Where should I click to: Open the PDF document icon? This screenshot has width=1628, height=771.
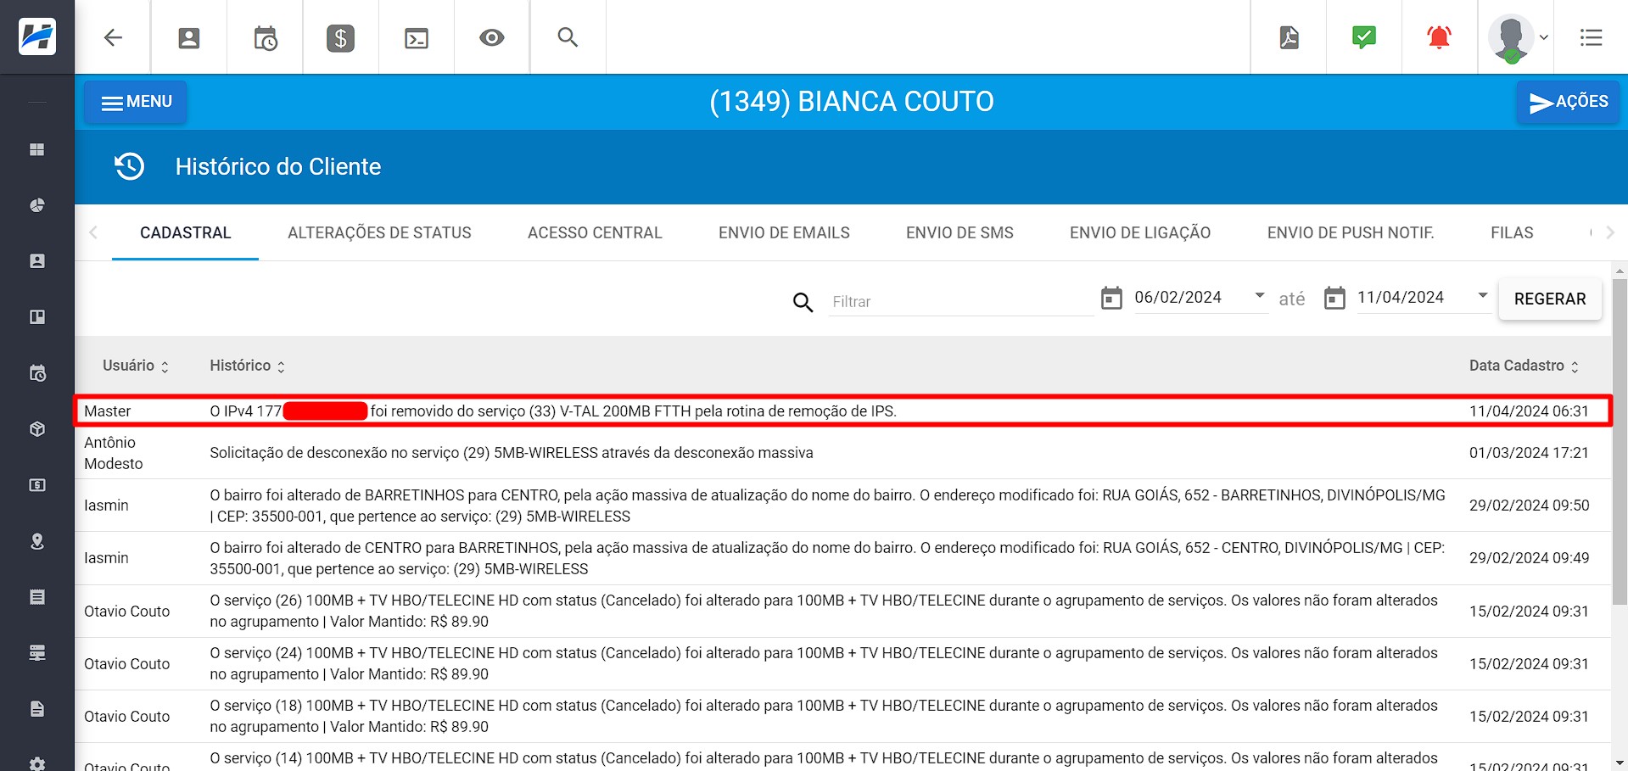(1290, 37)
